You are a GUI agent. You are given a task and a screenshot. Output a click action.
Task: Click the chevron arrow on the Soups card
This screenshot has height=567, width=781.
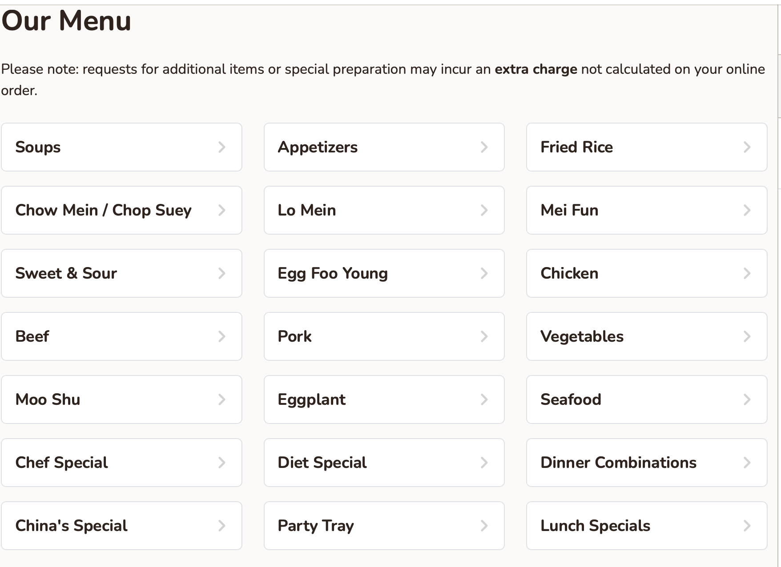(x=222, y=147)
